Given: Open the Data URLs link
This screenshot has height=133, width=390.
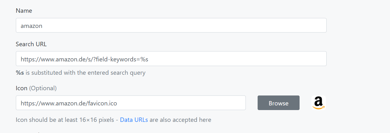Looking at the screenshot, I should tap(134, 120).
